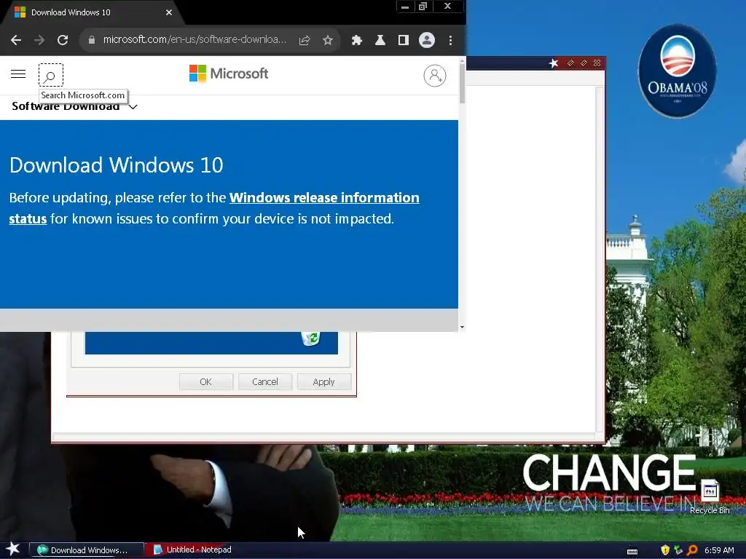Sign in with the account icon
Viewport: 746px width, 559px height.
click(x=435, y=75)
